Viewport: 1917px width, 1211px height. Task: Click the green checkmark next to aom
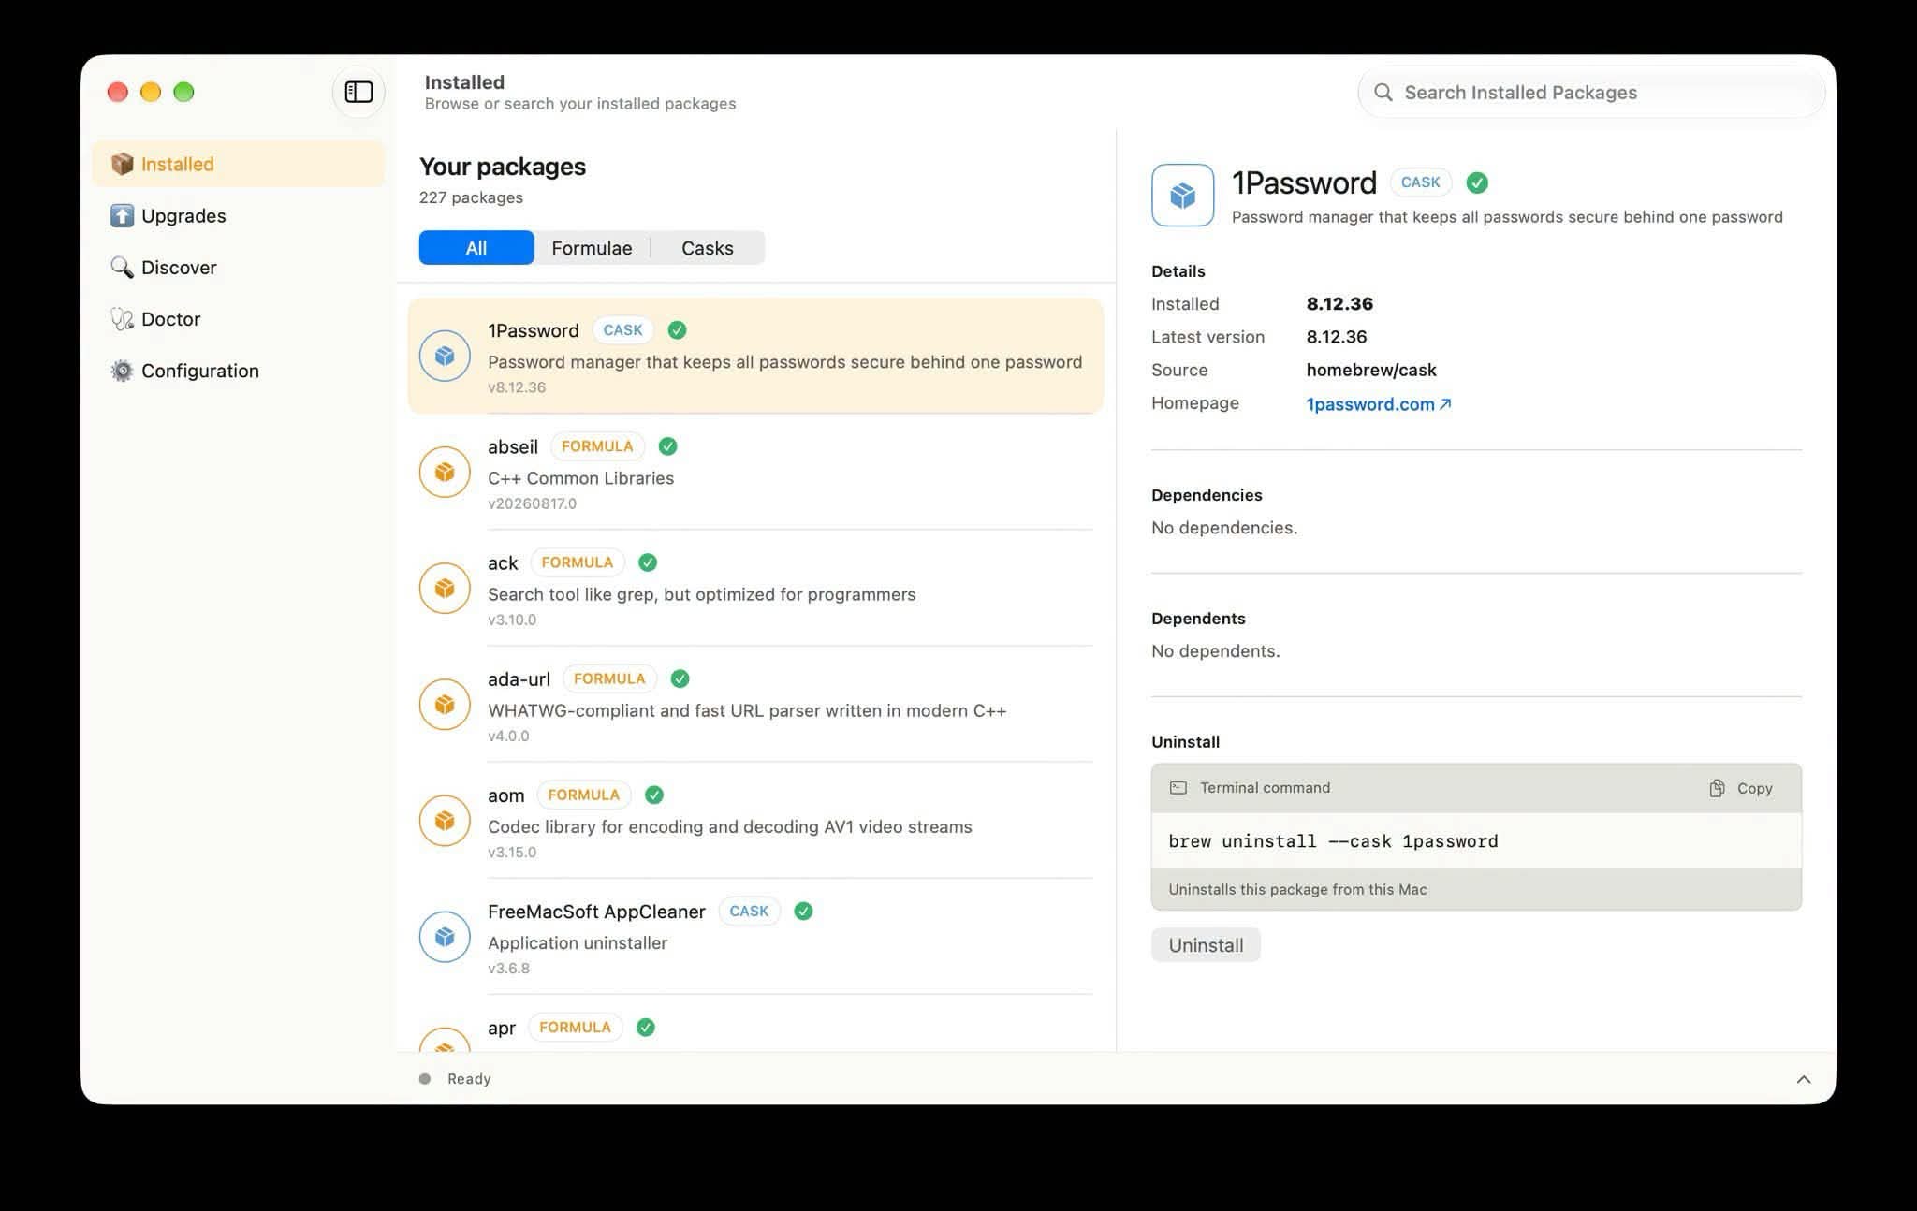coord(654,795)
